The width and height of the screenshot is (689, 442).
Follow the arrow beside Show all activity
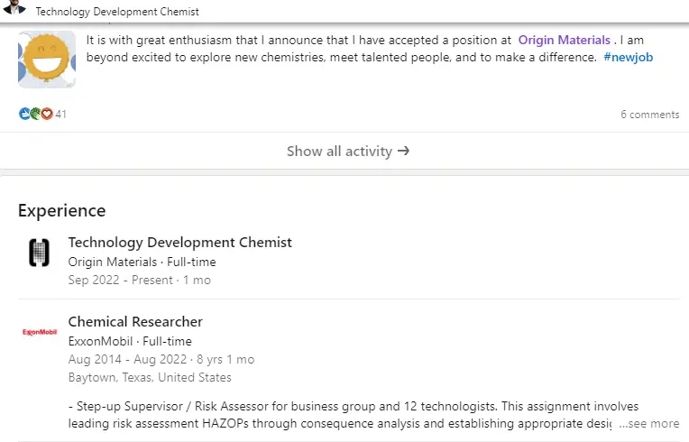coord(403,152)
